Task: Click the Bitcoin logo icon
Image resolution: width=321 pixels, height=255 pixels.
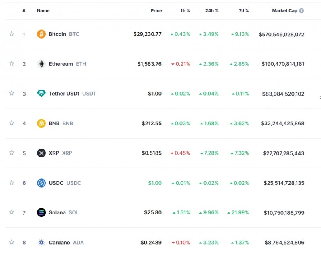Action: [41, 34]
